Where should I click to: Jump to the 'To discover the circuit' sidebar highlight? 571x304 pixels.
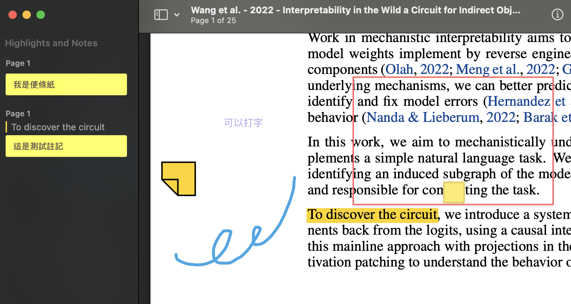click(x=58, y=127)
